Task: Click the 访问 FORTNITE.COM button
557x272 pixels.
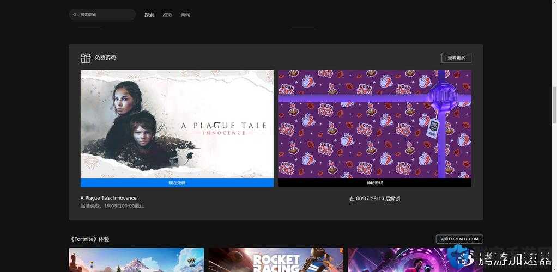Action: (x=459, y=239)
